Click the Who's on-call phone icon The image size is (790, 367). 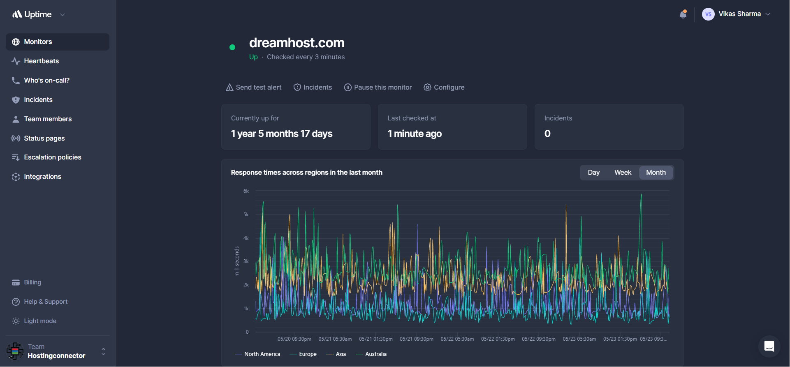point(16,81)
